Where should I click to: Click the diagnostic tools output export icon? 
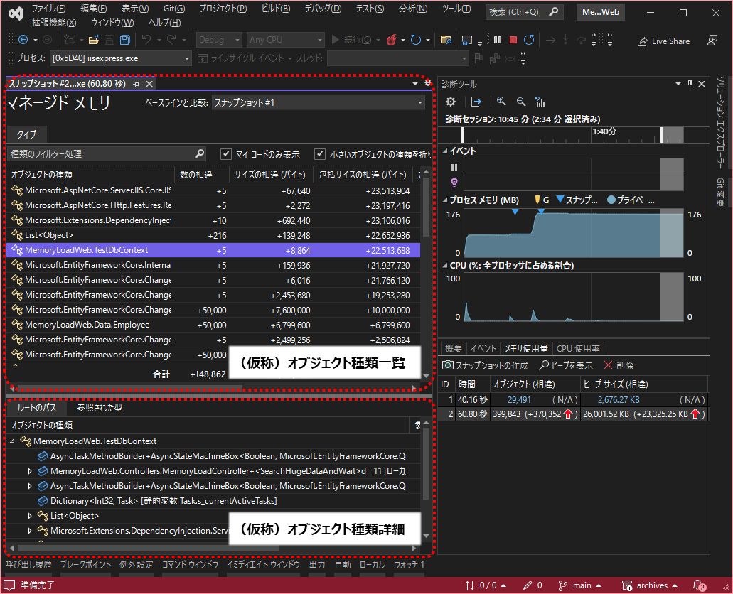476,102
